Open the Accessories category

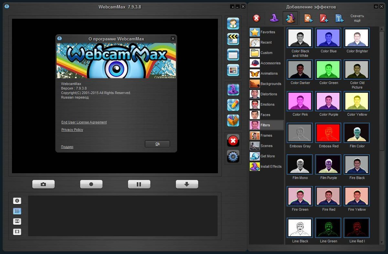click(266, 63)
